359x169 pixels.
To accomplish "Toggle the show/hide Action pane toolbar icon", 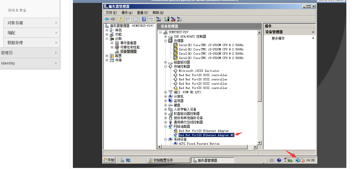I will click(151, 19).
